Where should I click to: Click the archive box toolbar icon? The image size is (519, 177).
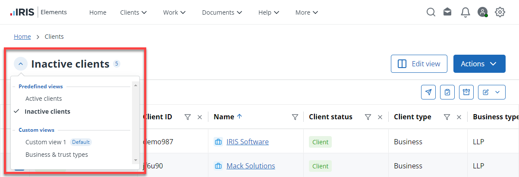pyautogui.click(x=466, y=92)
